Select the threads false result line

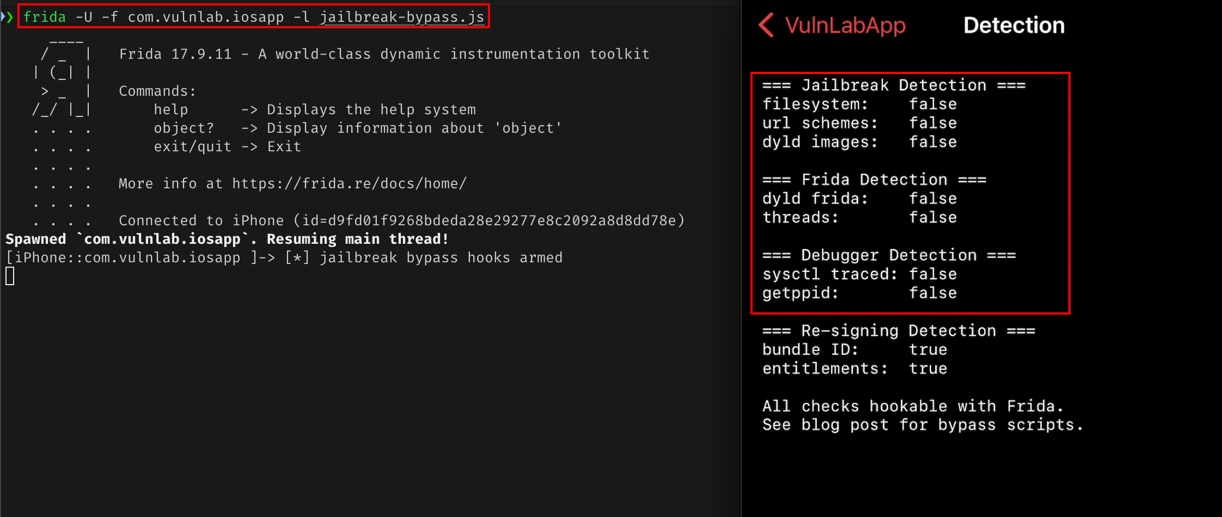859,218
